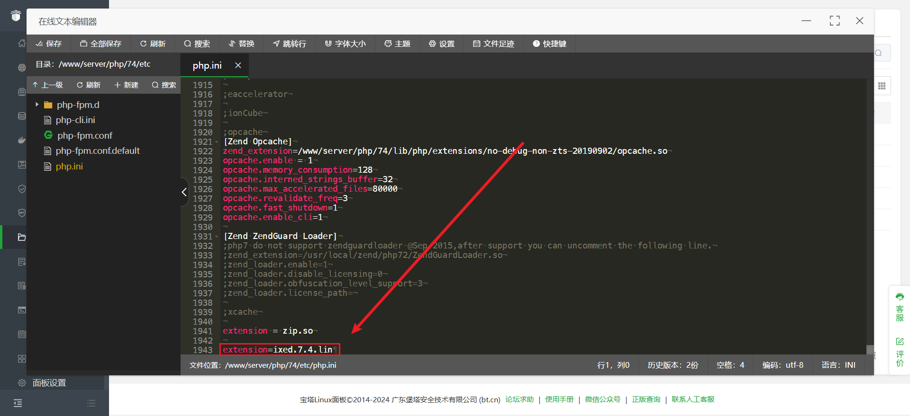The height and width of the screenshot is (416, 910).
Task: Minimize the online text editor window
Action: click(x=806, y=21)
